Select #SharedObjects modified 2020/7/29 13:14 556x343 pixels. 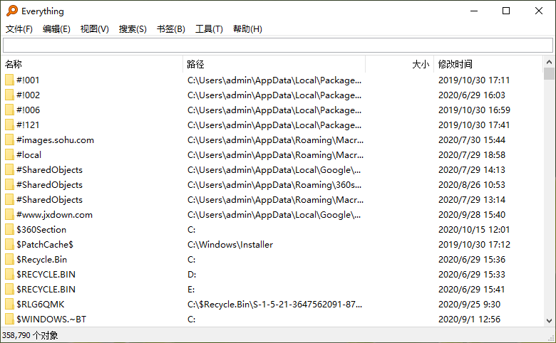pyautogui.click(x=49, y=200)
